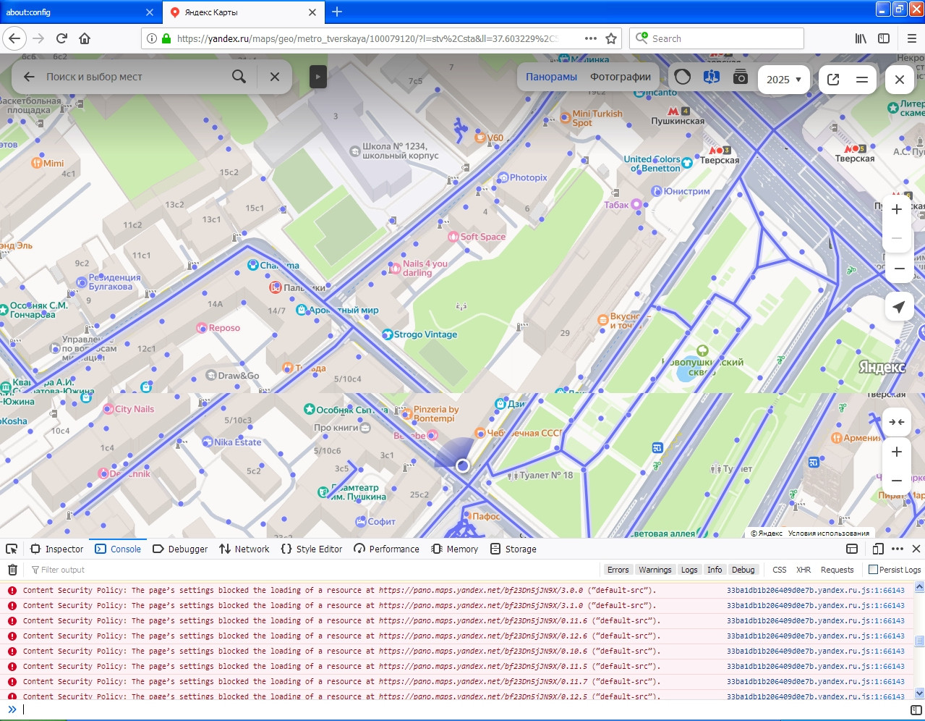
Task: Toggle the Logs filter button
Action: (x=689, y=570)
